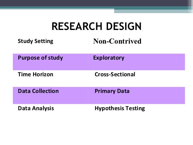Viewport: 193px width, 145px height.
Task: Select the Exploratory cell
Action: [136, 62]
